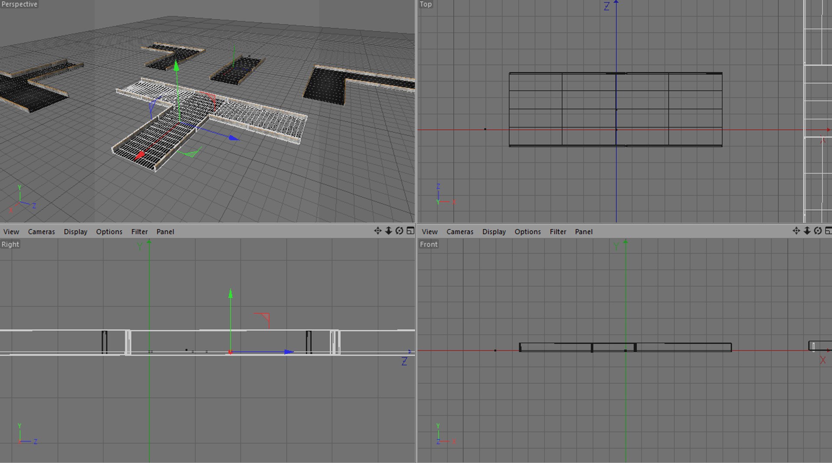Toggle the Front viewport's maximize view icon
The image size is (832, 463).
pyautogui.click(x=829, y=231)
